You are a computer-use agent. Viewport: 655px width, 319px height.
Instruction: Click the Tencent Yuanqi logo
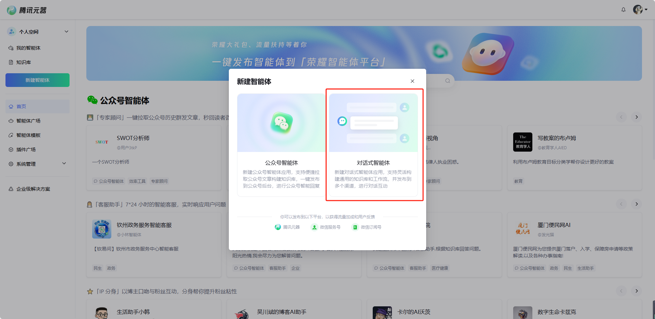click(x=27, y=10)
